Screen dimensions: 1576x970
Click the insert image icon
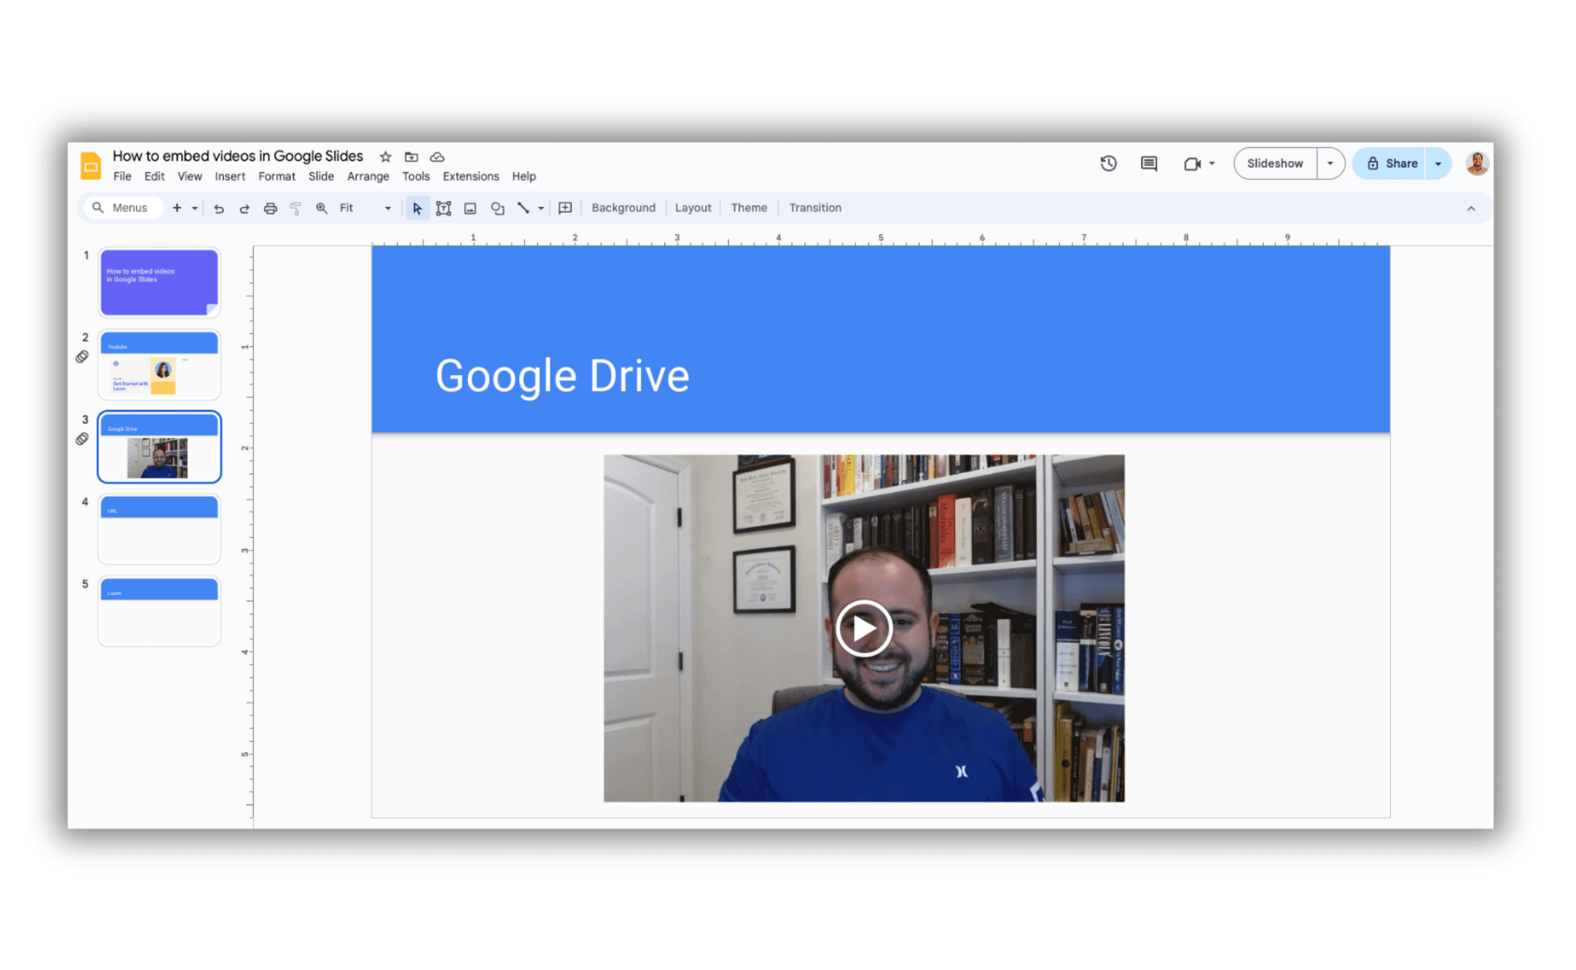click(470, 208)
